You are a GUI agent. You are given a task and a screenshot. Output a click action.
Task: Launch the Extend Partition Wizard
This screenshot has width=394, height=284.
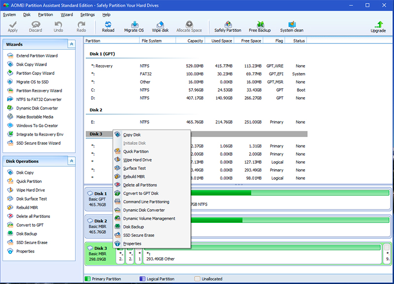(37, 56)
